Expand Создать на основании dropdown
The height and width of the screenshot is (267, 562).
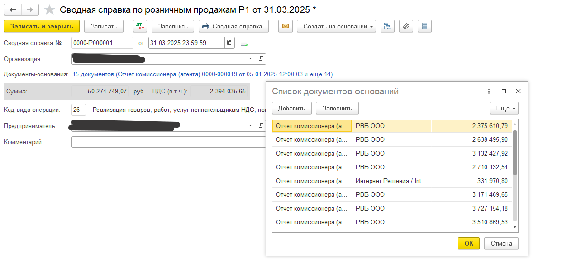click(336, 26)
